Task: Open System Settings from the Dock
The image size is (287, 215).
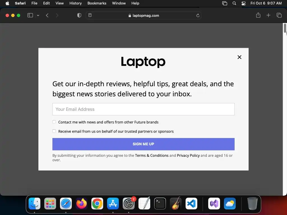Action: 129,204
